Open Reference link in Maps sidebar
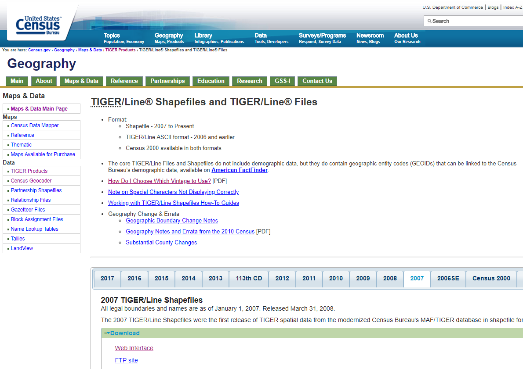Viewport: 523px width, 369px height. 22,135
